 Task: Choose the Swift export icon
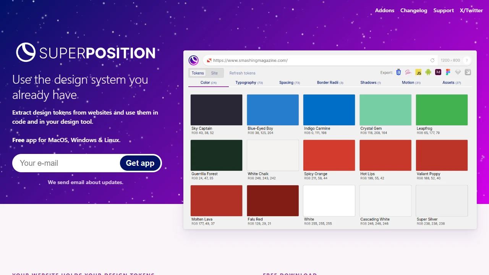coord(468,72)
